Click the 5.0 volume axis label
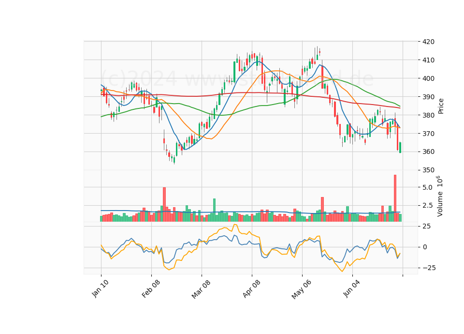This screenshot has height=334, width=464. pos(427,187)
